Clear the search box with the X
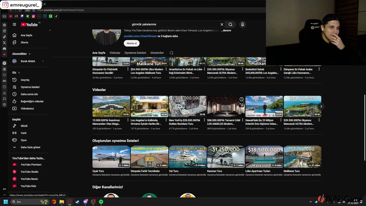 coord(222,24)
